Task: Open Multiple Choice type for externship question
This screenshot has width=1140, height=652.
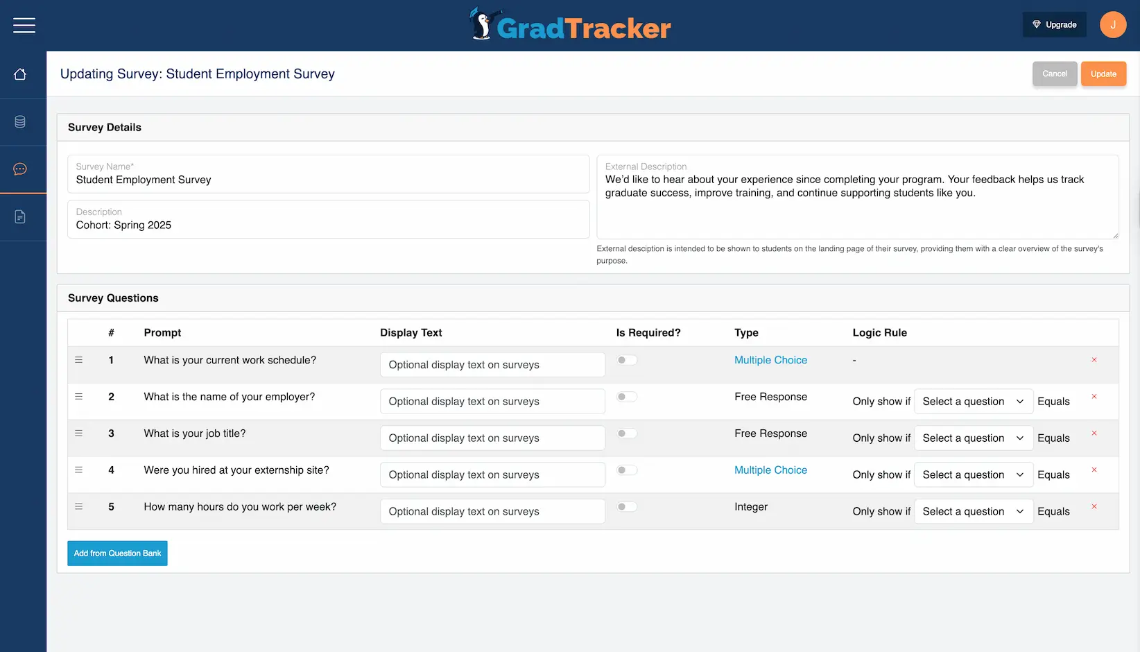Action: [x=770, y=470]
